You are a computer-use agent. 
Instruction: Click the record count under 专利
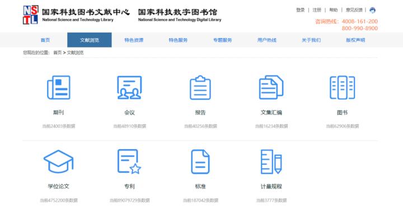coord(129,200)
